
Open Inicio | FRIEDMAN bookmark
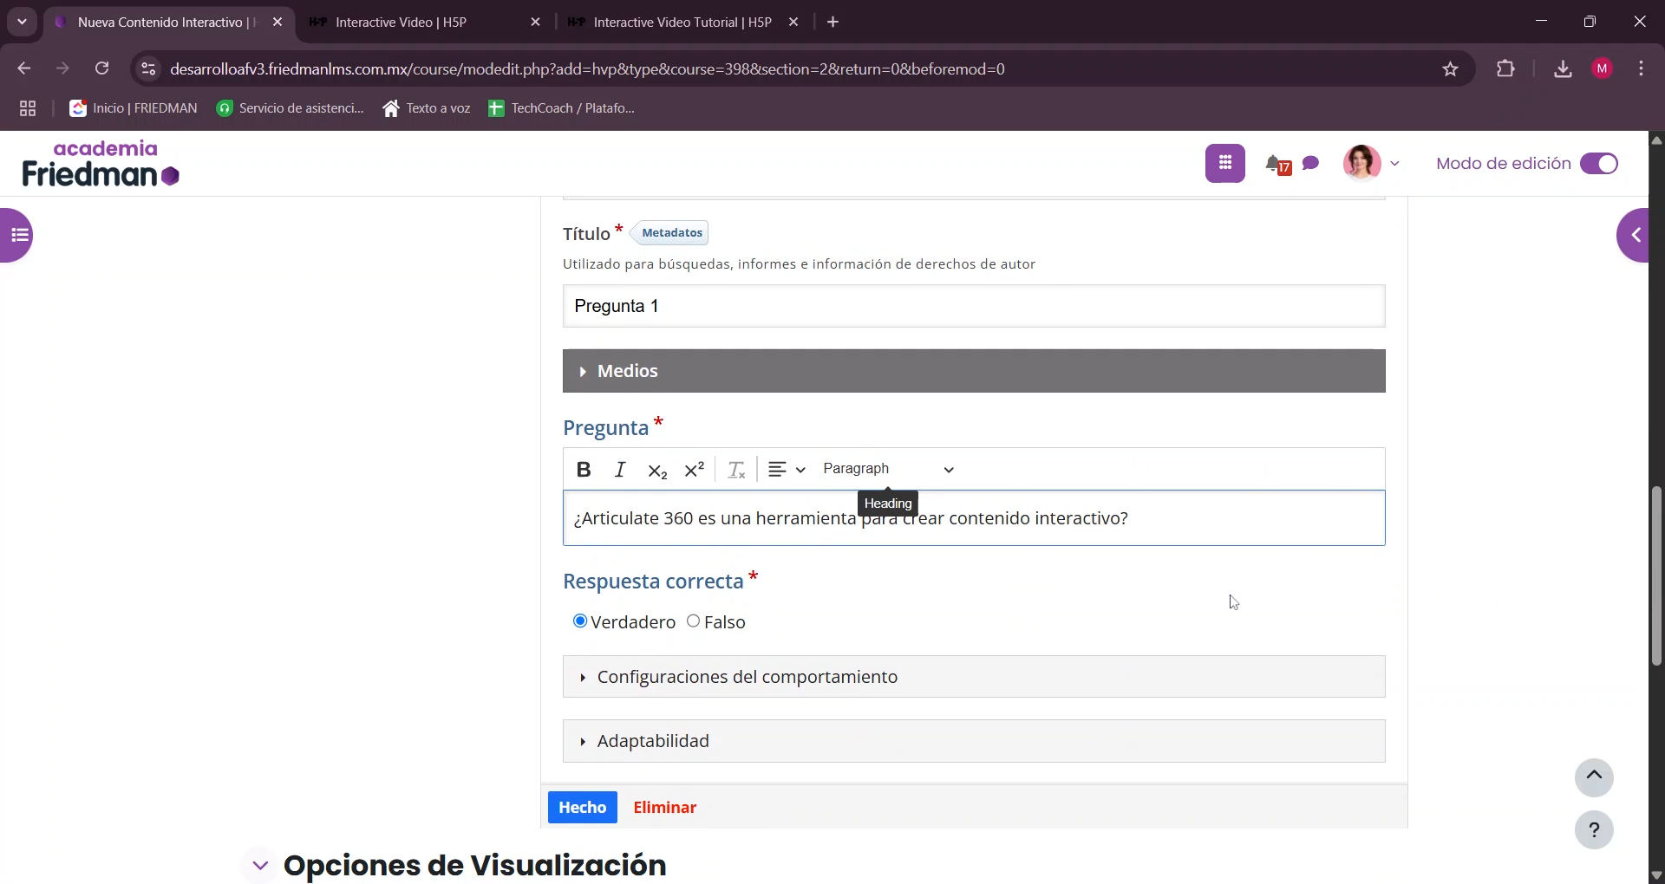click(134, 108)
